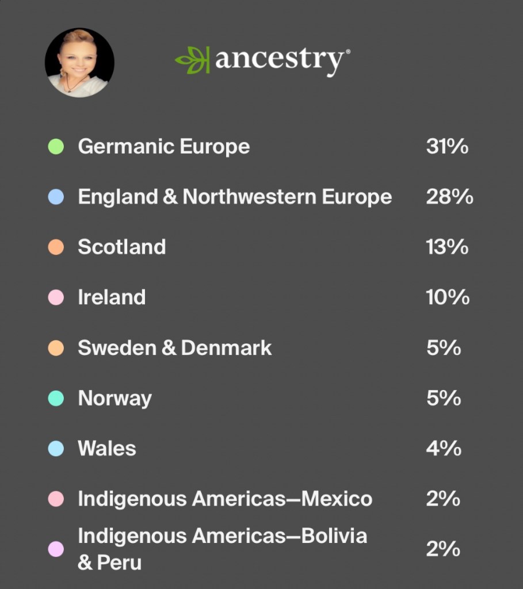523x589 pixels.
Task: Click the Ancestry leaf logo
Action: [x=191, y=60]
